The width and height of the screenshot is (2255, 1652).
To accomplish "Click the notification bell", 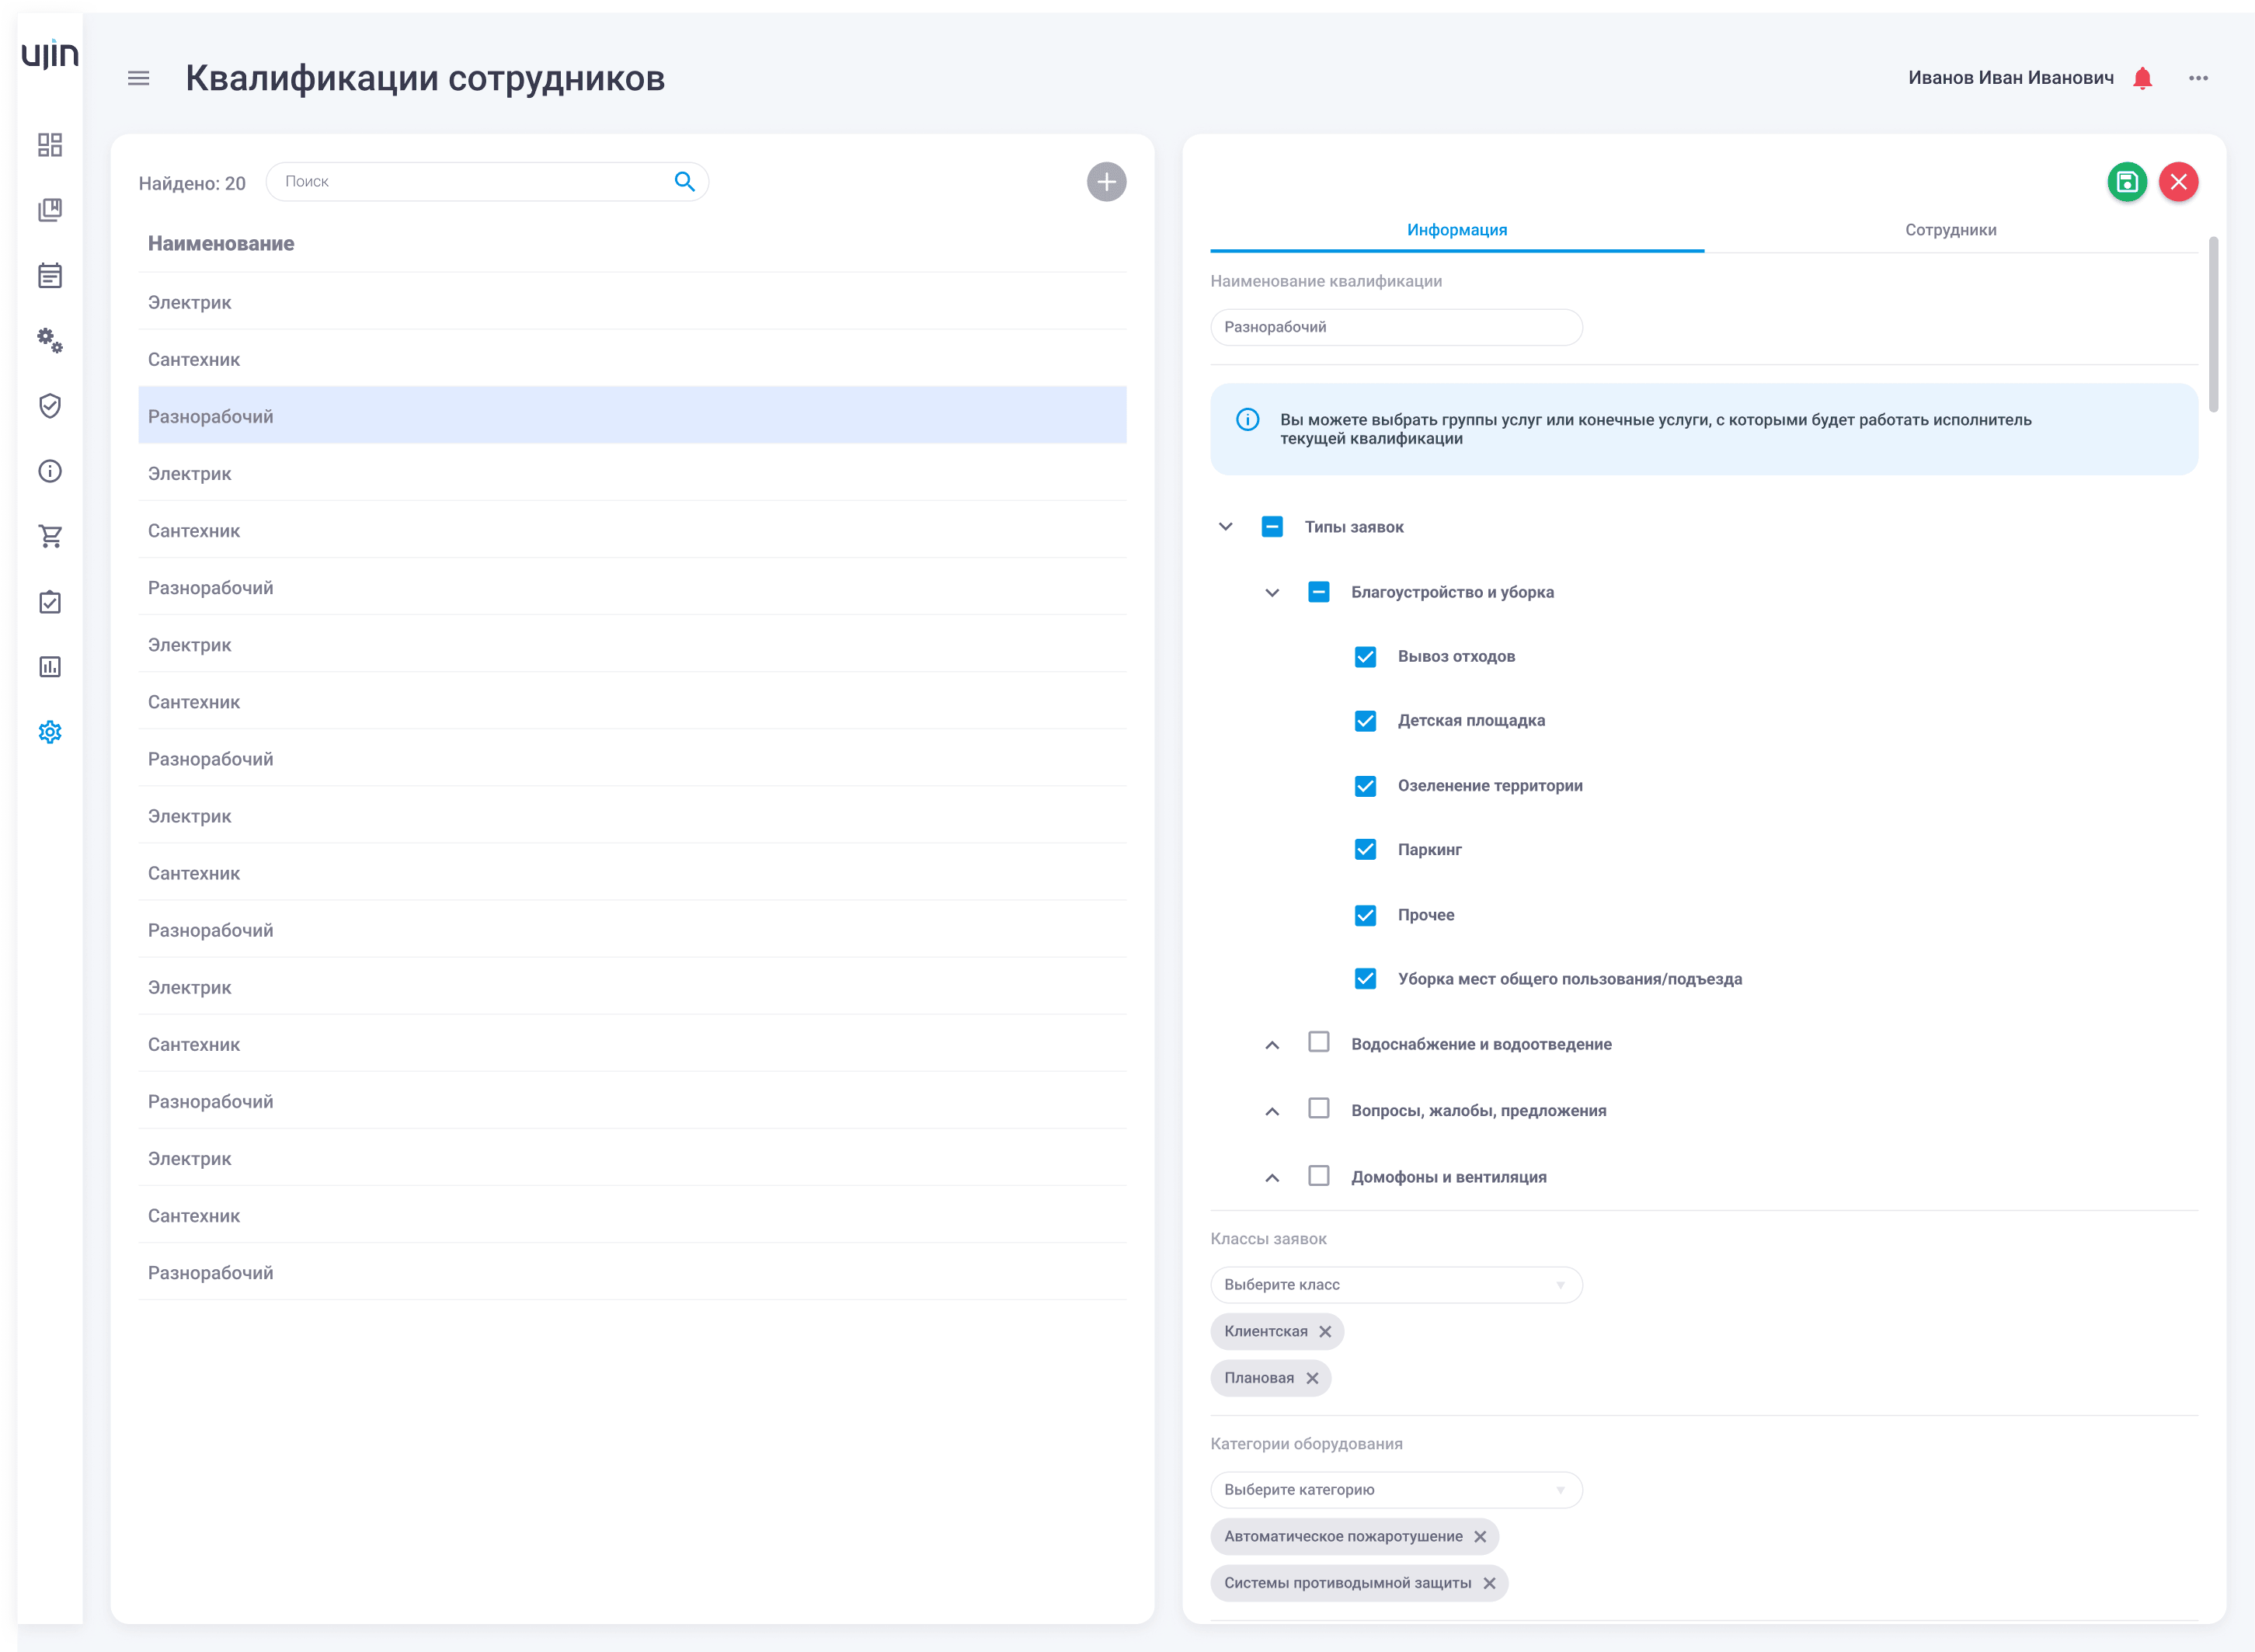I will [2142, 78].
